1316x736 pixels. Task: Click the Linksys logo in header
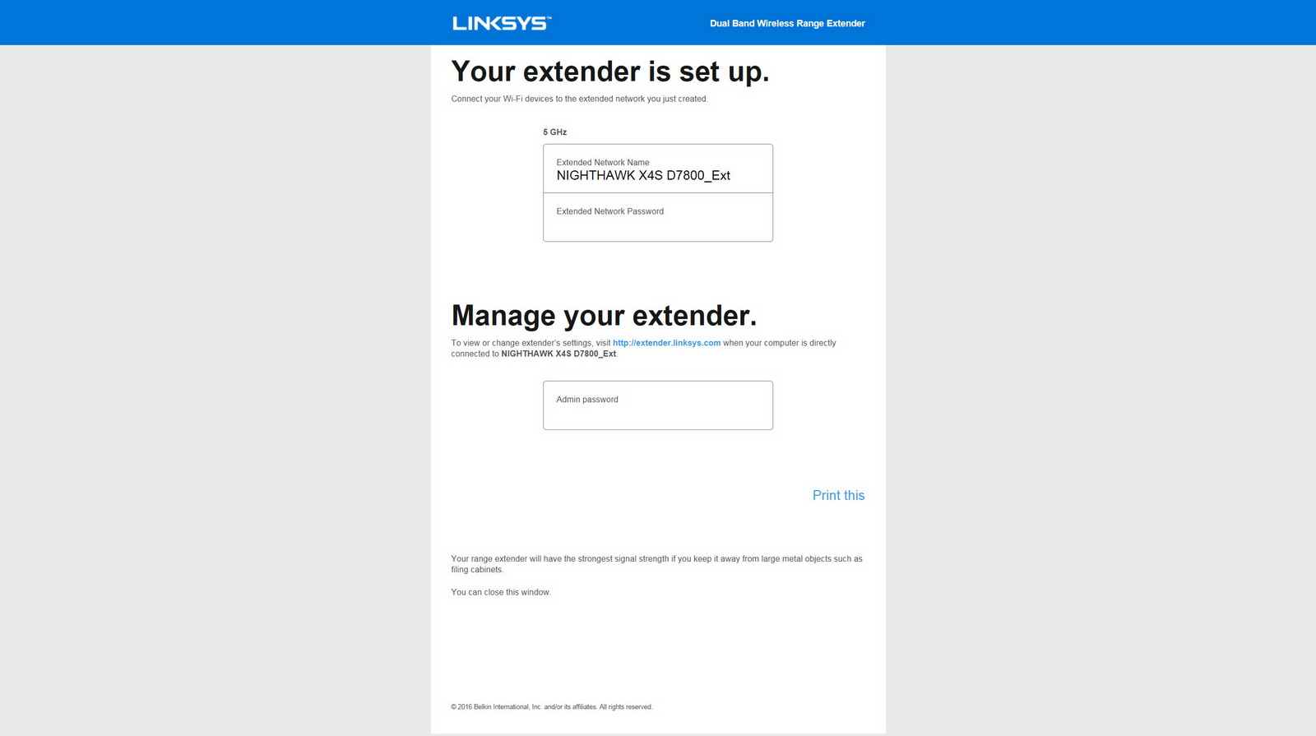501,23
